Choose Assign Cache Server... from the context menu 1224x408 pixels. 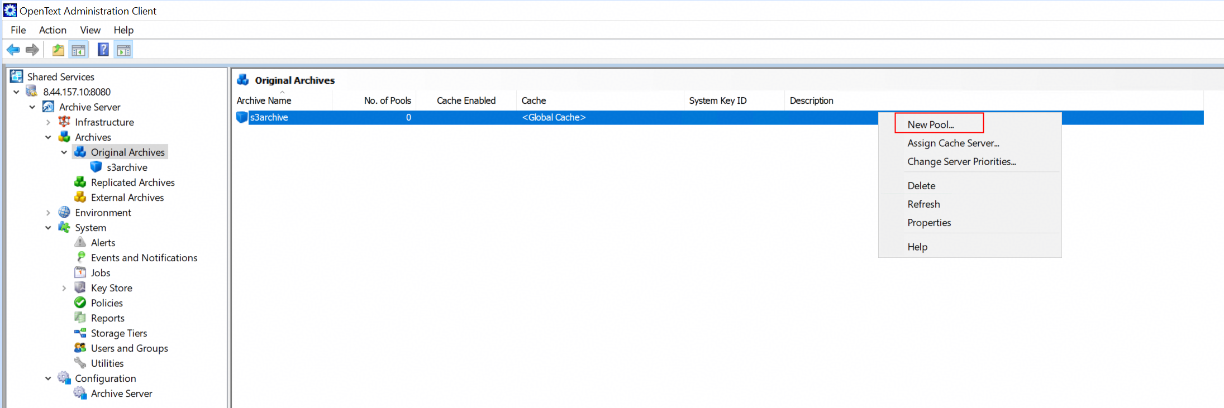tap(970, 143)
